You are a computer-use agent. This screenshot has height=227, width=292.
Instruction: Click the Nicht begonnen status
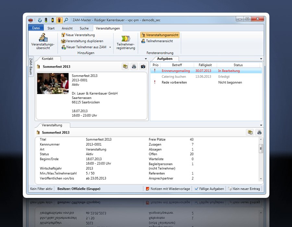point(230,82)
